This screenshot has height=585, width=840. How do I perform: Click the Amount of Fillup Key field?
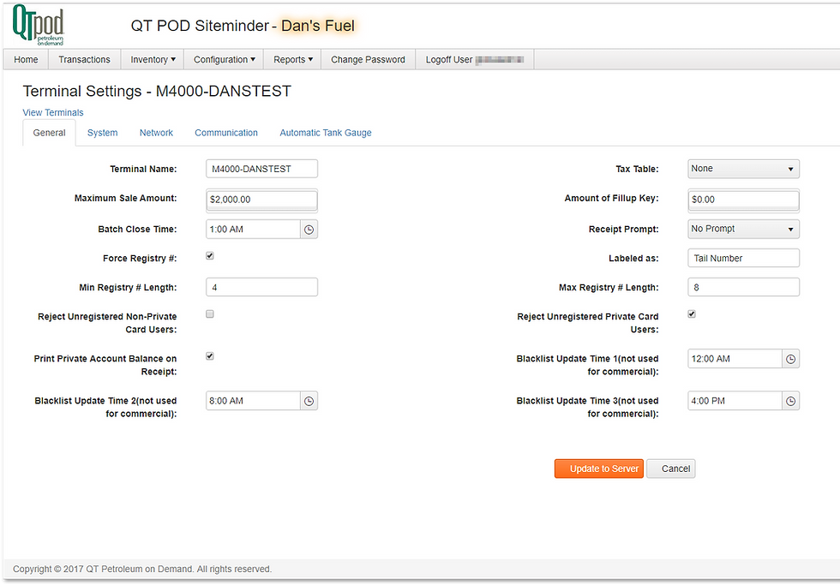coord(744,200)
